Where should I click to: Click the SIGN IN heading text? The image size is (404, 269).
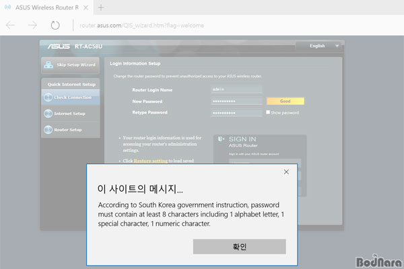pos(242,139)
